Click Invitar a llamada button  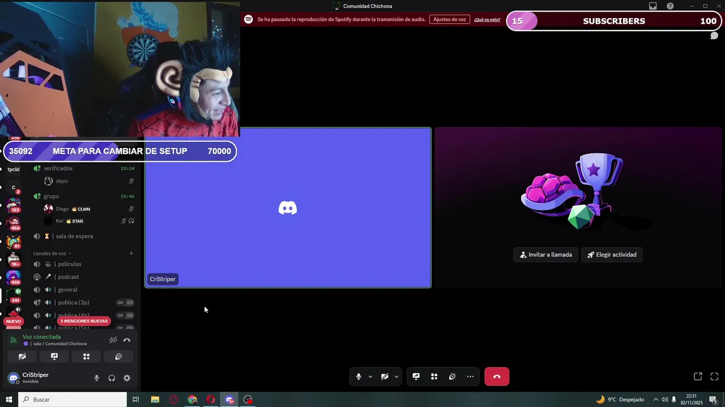click(x=546, y=254)
